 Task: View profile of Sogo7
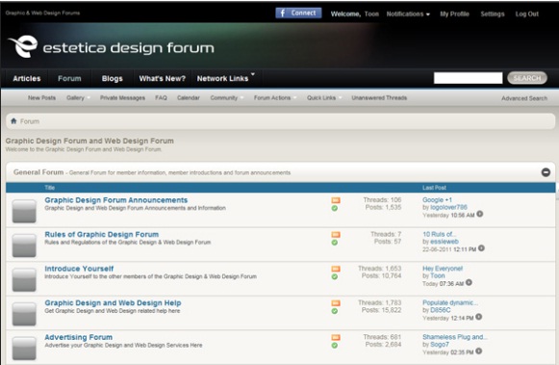coord(440,345)
